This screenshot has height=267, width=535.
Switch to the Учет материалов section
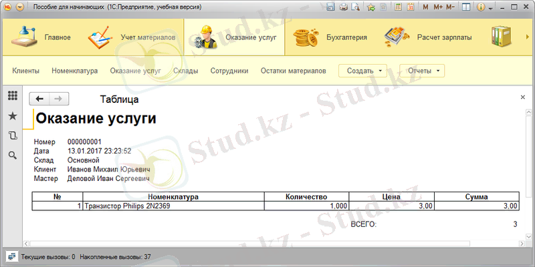131,37
